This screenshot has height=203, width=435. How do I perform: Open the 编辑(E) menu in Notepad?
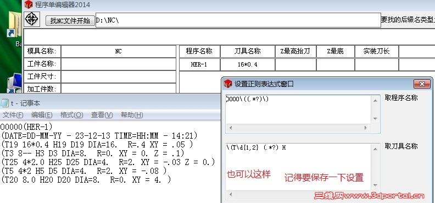click(42, 114)
